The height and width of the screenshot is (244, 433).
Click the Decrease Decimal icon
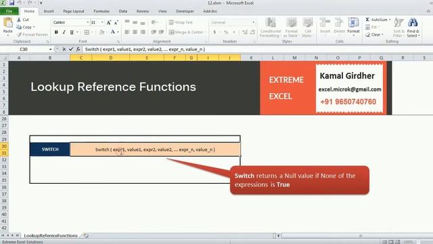point(252,32)
